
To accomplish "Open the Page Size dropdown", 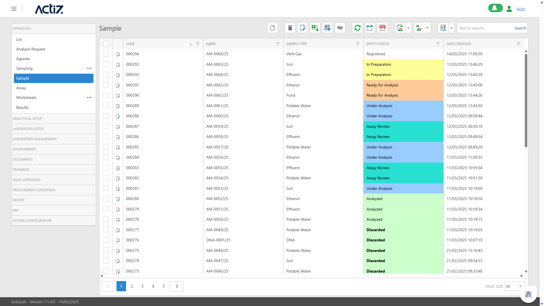I will pos(515,286).
